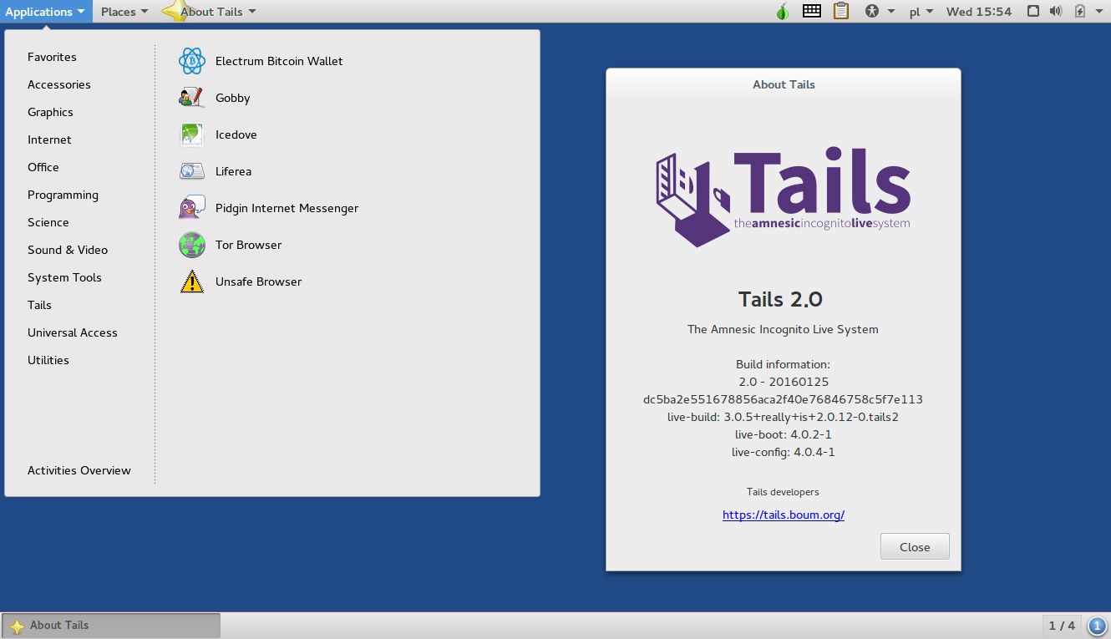Click the "live-config: 4.0.4-1" line
This screenshot has height=639, width=1111.
pyautogui.click(x=784, y=452)
